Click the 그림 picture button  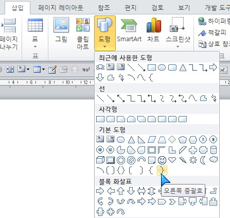point(61,30)
